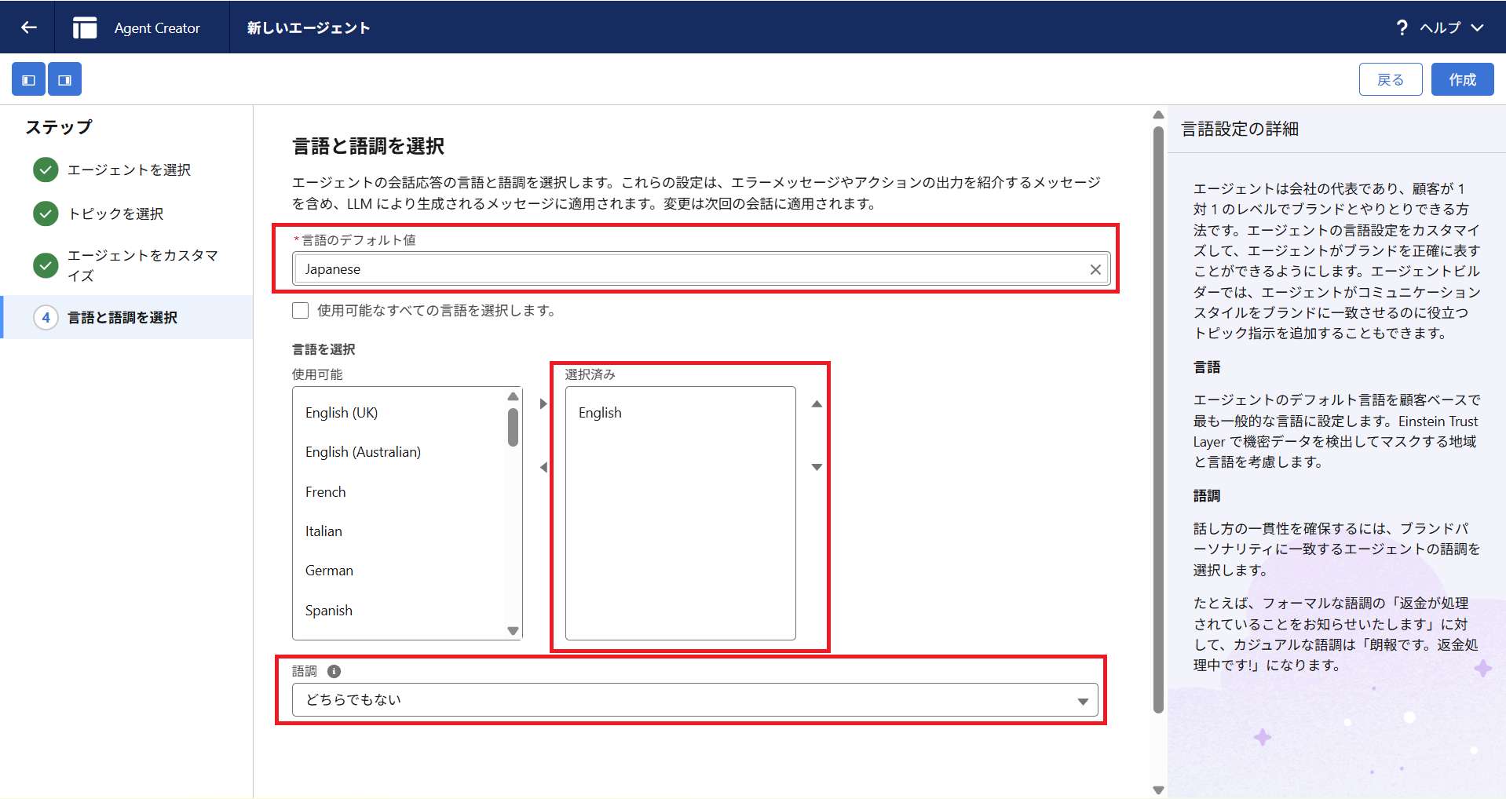
Task: Go to the エージェントを選択 step
Action: click(129, 170)
